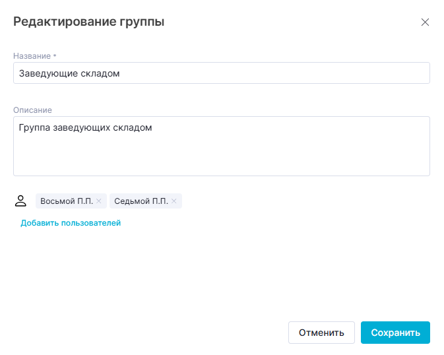444x355 pixels.
Task: Close the group editing dialog
Action: (425, 22)
